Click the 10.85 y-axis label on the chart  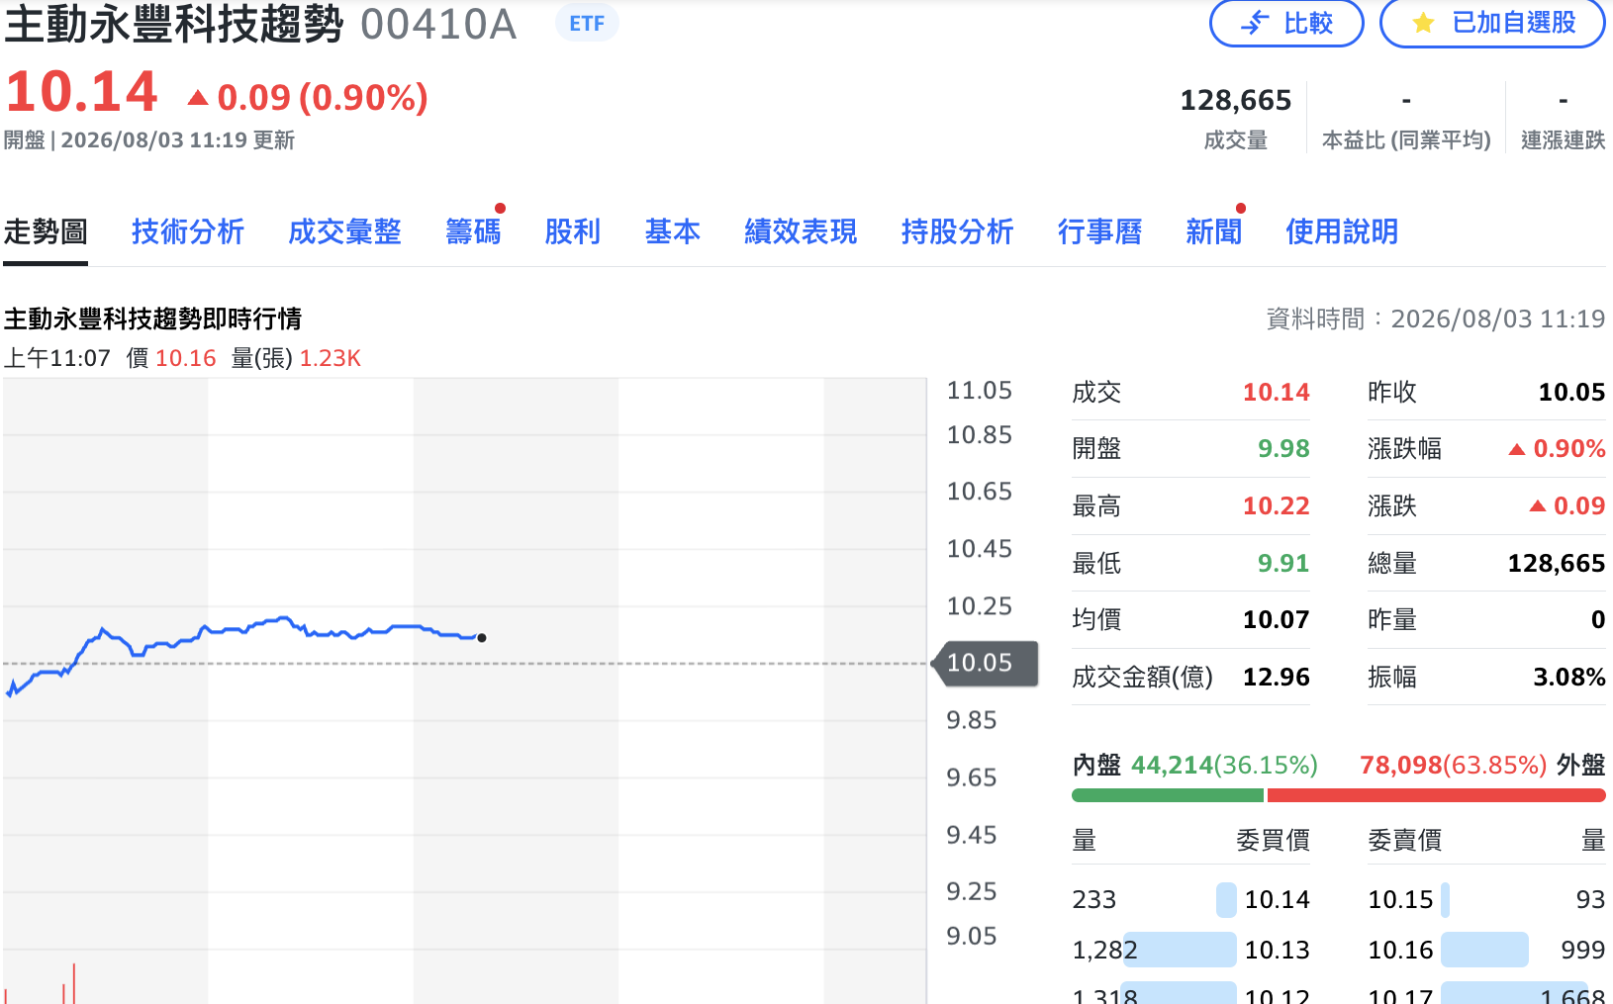pyautogui.click(x=980, y=435)
